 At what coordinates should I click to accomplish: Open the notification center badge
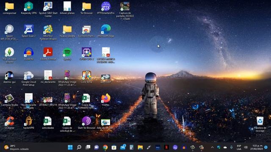pyautogui.click(x=266, y=147)
